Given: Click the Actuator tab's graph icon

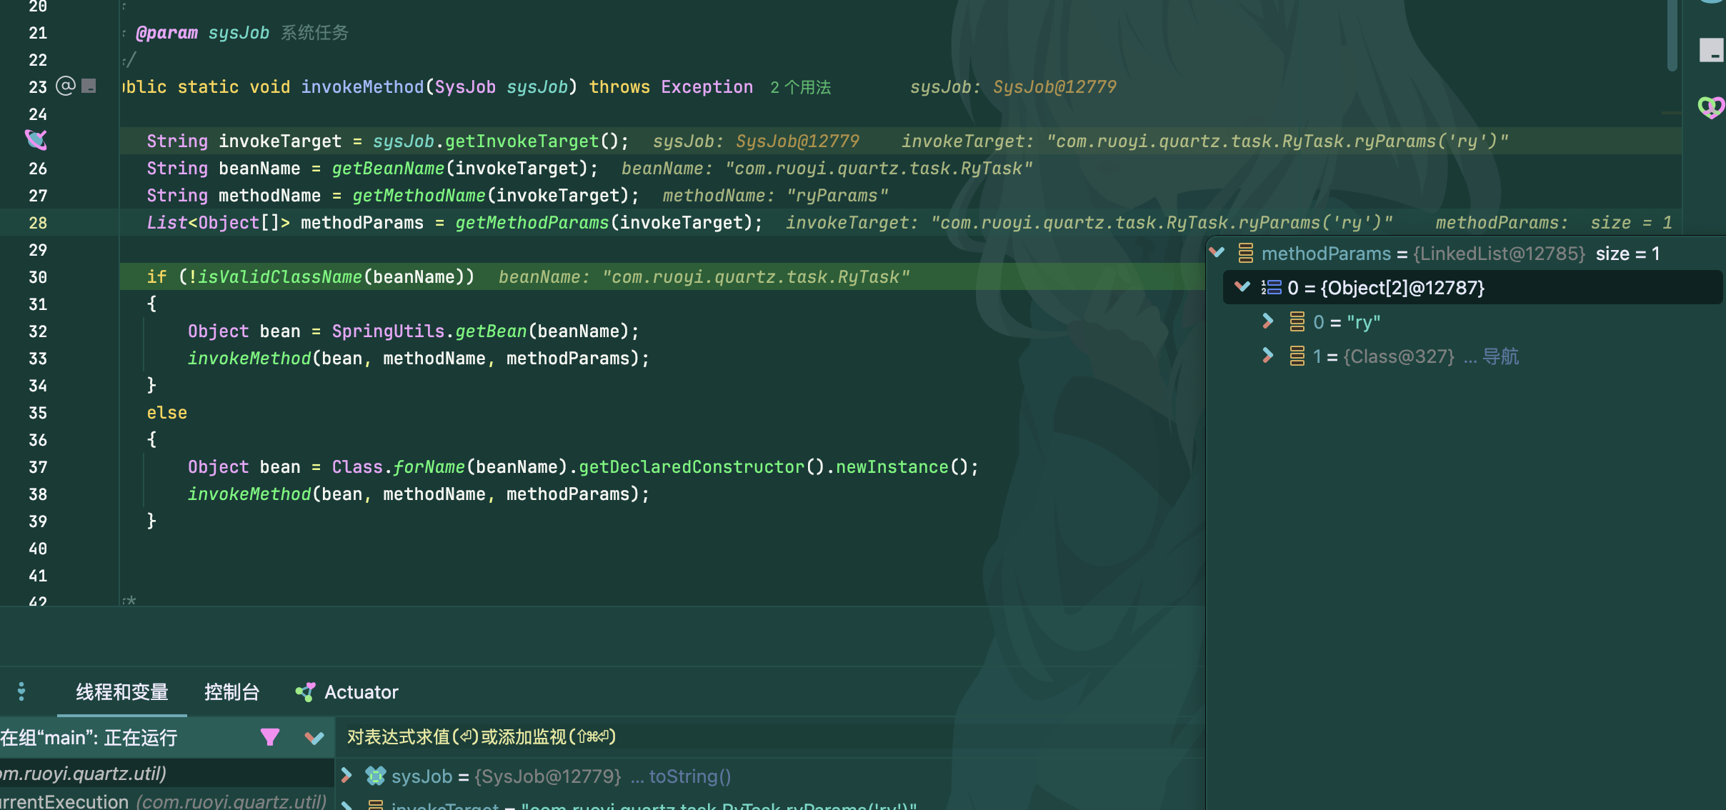Looking at the screenshot, I should 306,691.
